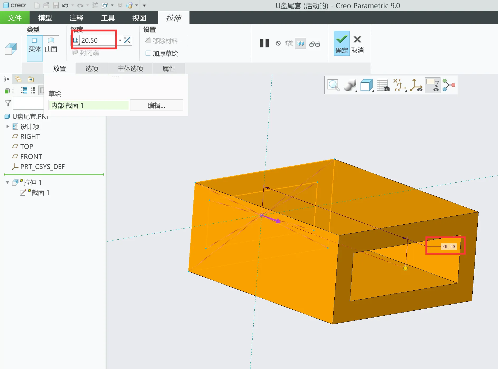Toggle the attached preview mode button

[x=300, y=44]
